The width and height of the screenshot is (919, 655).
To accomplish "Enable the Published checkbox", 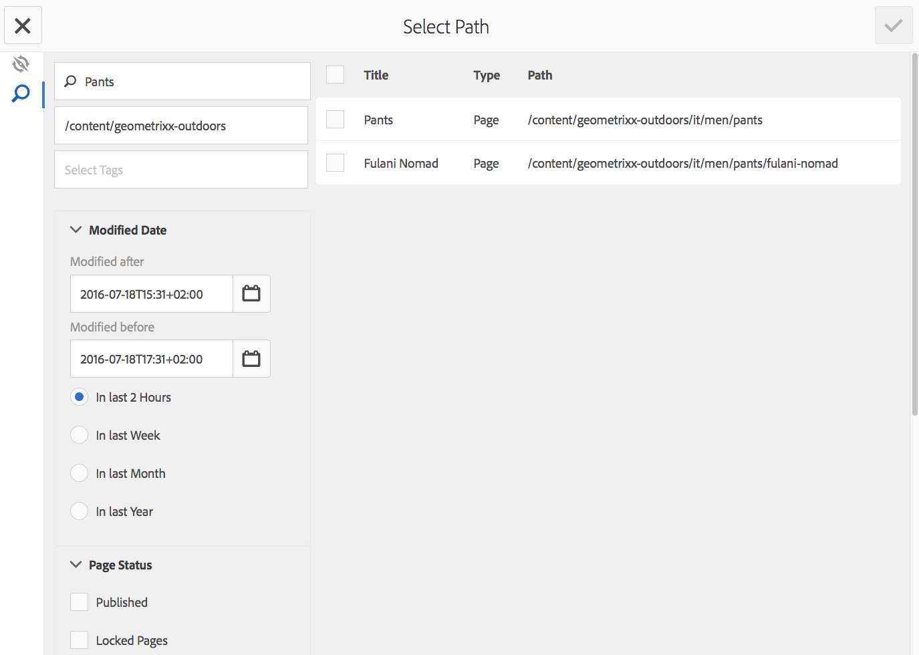I will [80, 602].
